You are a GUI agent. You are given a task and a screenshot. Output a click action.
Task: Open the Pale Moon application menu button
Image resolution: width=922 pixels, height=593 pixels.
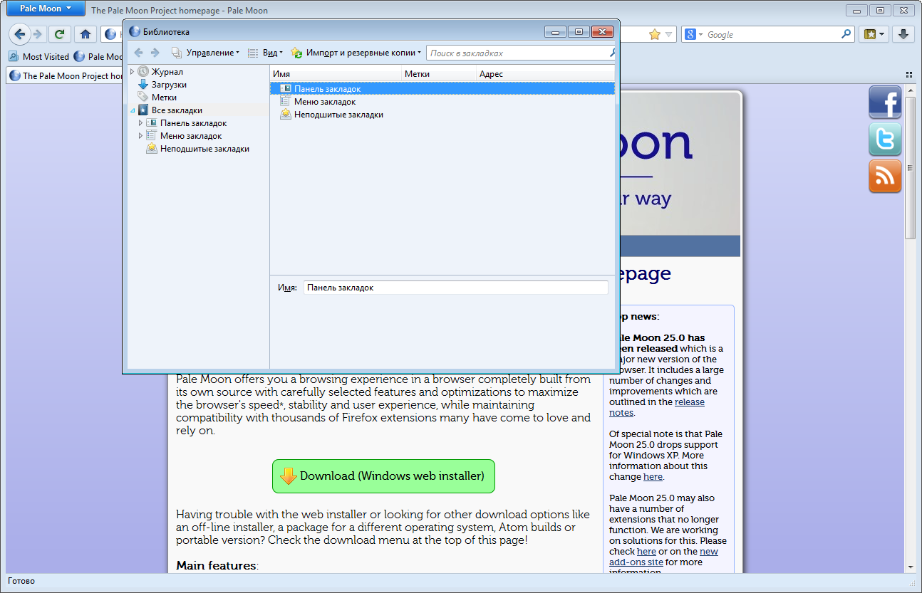point(45,9)
